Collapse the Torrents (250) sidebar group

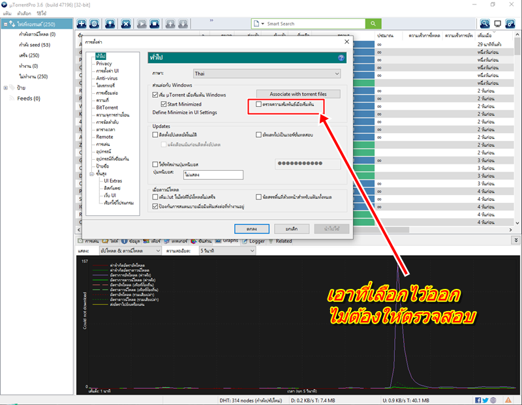(x=6, y=24)
